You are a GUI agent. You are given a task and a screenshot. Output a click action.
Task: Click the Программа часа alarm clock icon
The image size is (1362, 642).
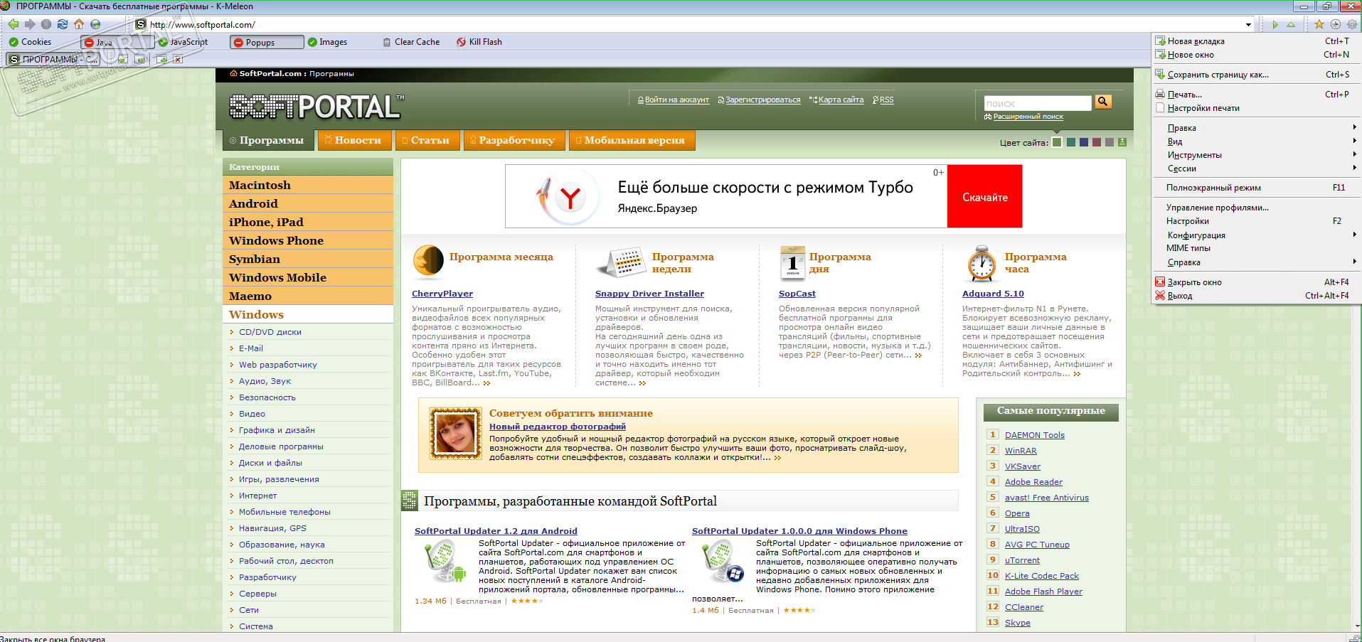(981, 263)
